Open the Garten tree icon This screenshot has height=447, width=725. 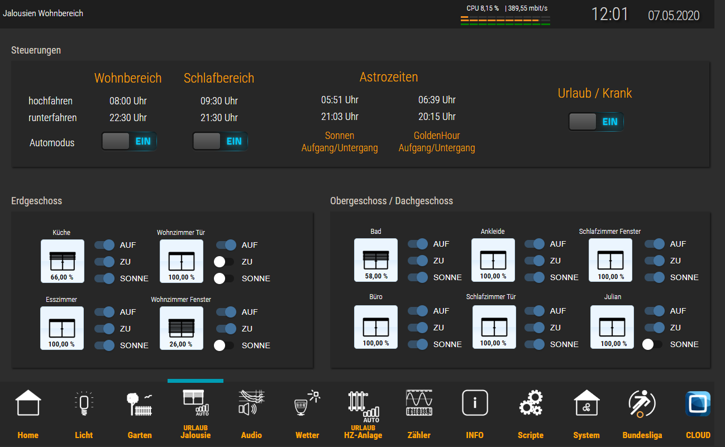point(140,403)
